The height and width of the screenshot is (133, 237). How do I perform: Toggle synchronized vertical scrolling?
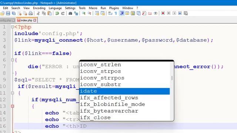pos(97,13)
